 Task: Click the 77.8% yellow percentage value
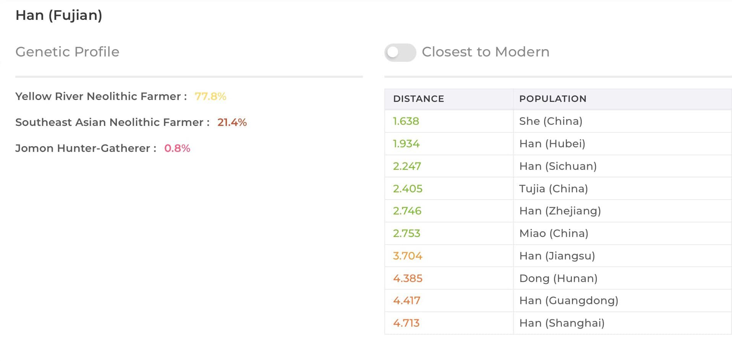(x=211, y=97)
